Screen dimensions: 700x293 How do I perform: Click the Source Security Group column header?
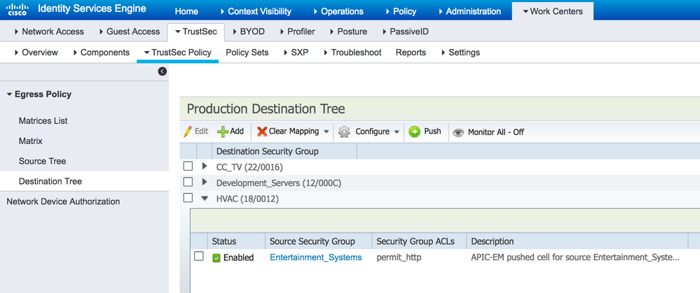319,241
